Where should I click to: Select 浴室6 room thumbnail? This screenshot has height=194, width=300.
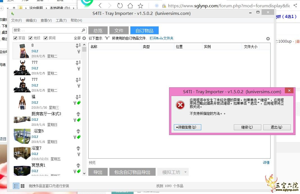pos(22,136)
